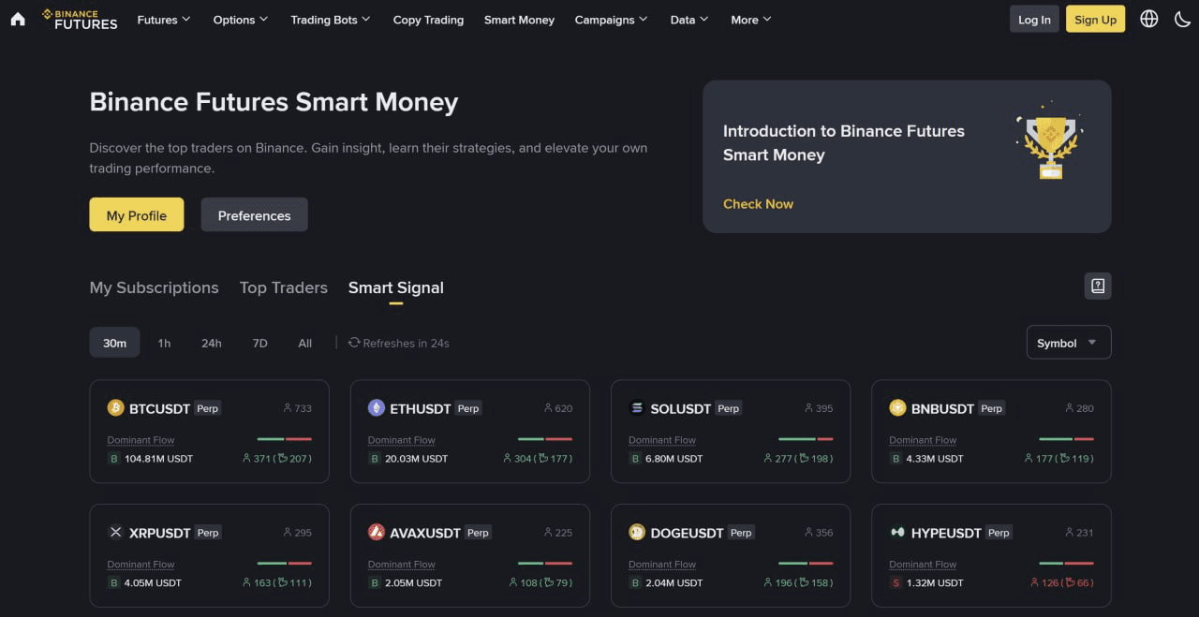Viewport: 1199px width, 617px height.
Task: Select the 7D timeframe filter
Action: 259,343
